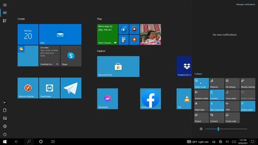Click the brightness slider handle

point(218,129)
